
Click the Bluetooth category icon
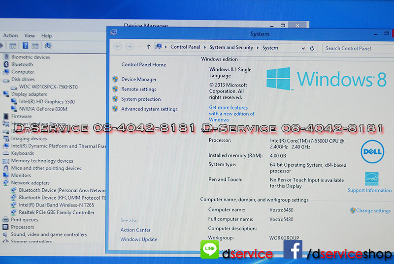(x=6, y=64)
